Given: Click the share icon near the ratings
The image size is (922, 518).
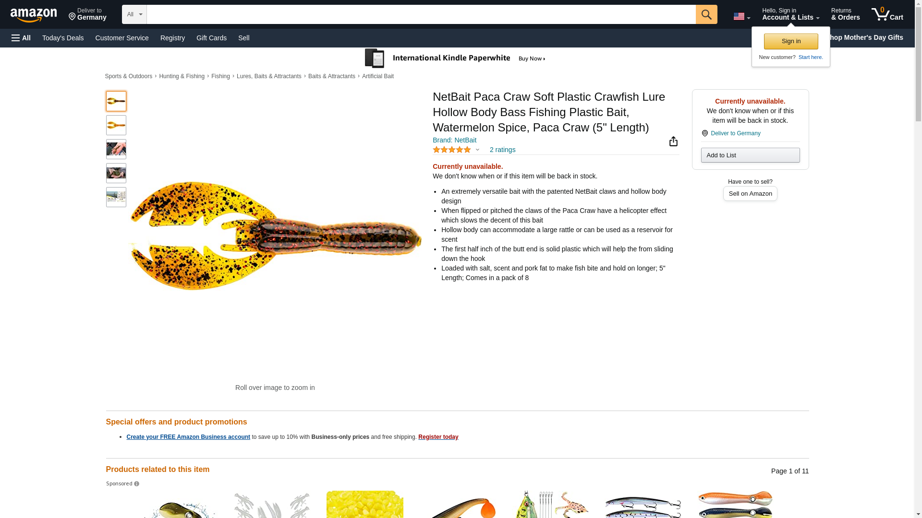Looking at the screenshot, I should (x=673, y=141).
